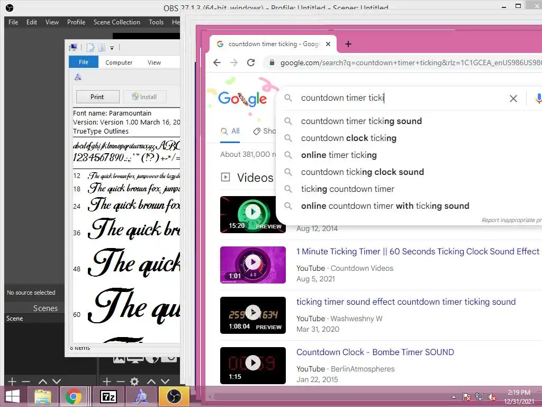This screenshot has height=407, width=542.
Task: Open 'ticking timer sound effect' video link
Action: [406, 302]
